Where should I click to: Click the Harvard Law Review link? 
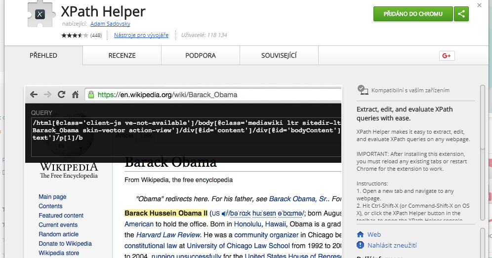[x=168, y=235]
